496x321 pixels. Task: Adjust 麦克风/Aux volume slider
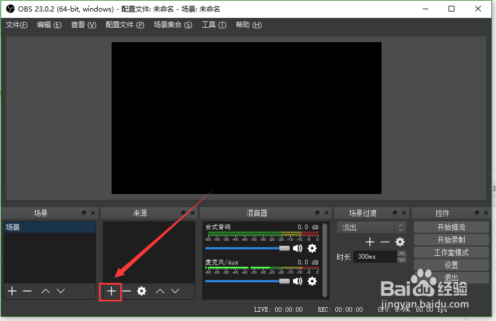tap(247, 281)
